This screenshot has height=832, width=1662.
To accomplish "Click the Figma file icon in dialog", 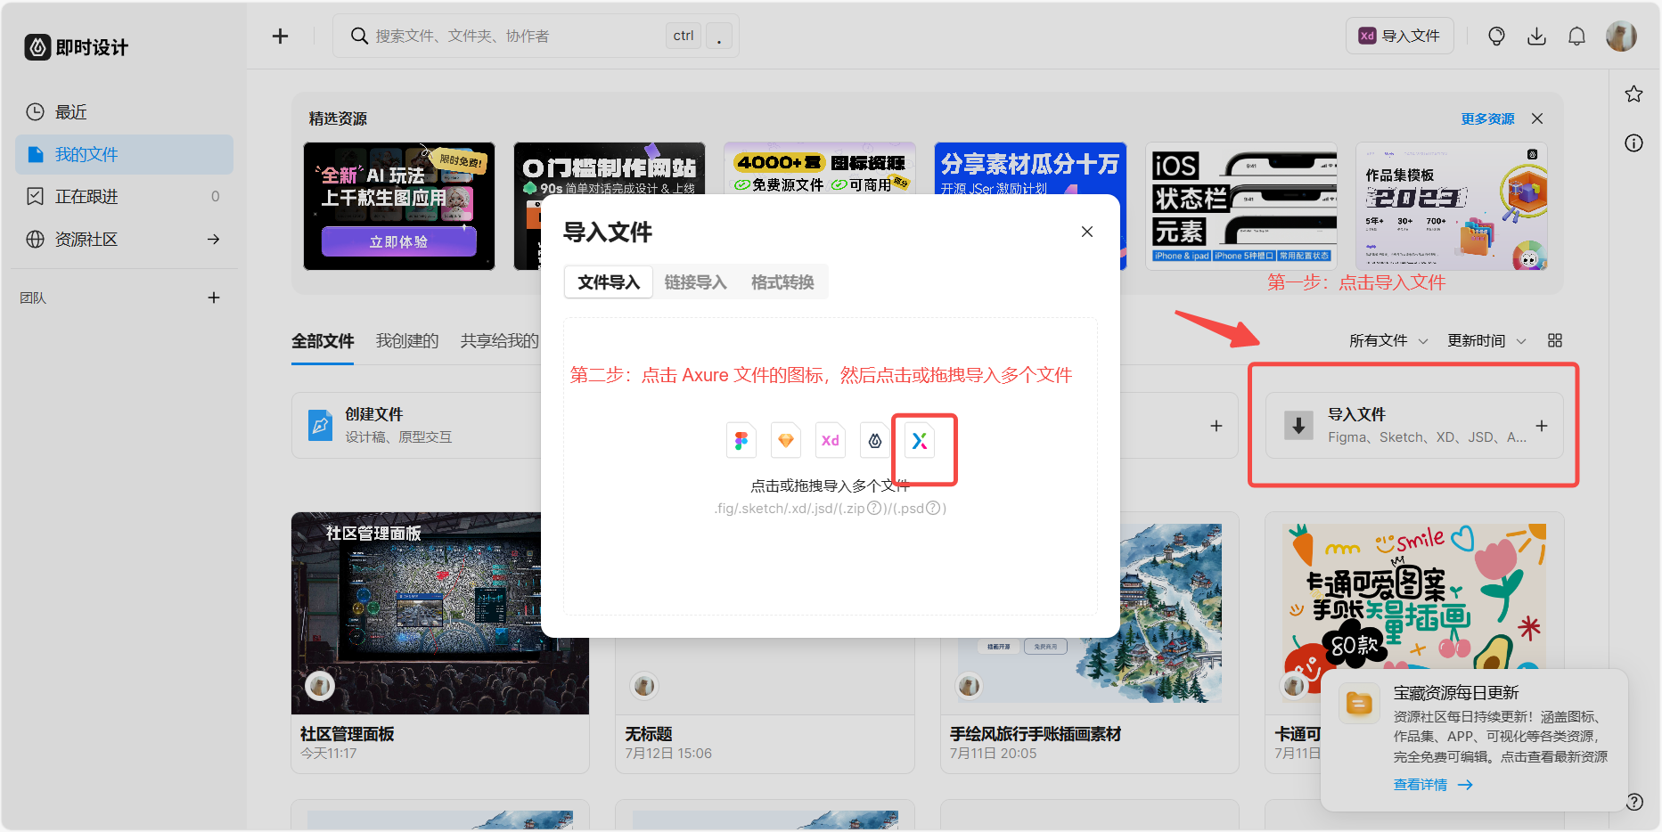I will tap(741, 440).
